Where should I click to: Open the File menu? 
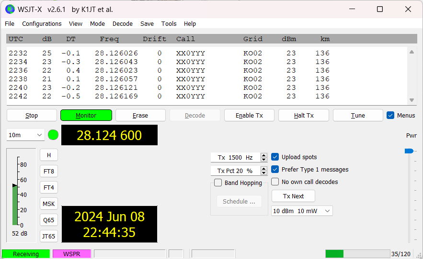(10, 24)
